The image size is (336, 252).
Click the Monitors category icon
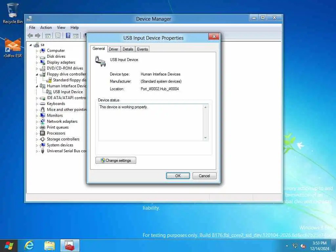(x=43, y=115)
